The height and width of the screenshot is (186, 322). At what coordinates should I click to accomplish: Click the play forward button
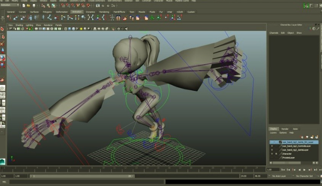coord(305,170)
